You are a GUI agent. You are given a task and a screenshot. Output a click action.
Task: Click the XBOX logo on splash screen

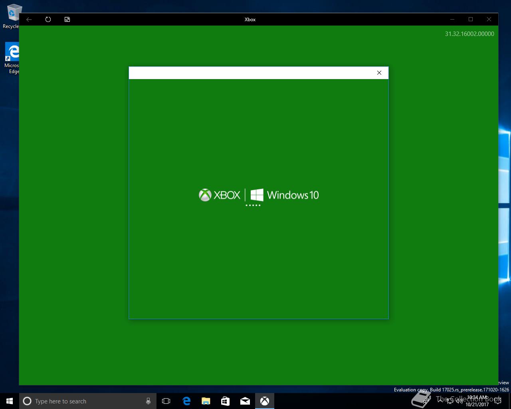click(x=220, y=195)
